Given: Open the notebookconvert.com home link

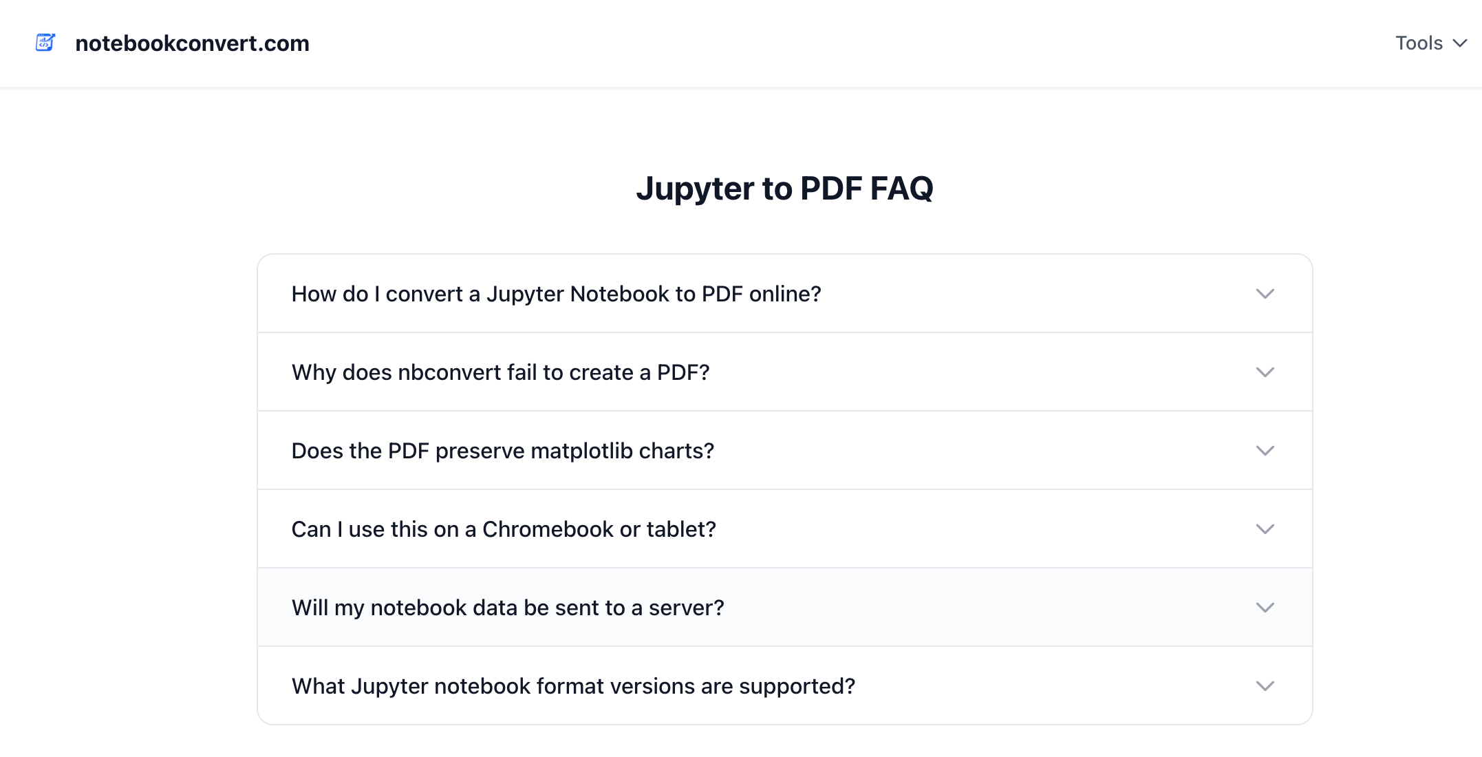Looking at the screenshot, I should (x=192, y=43).
